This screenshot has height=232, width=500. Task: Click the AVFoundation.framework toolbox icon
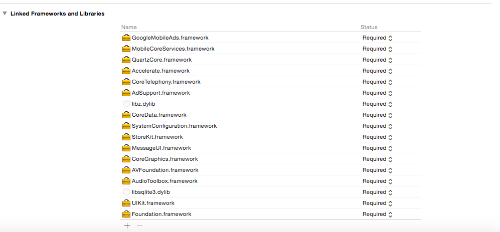coord(126,170)
